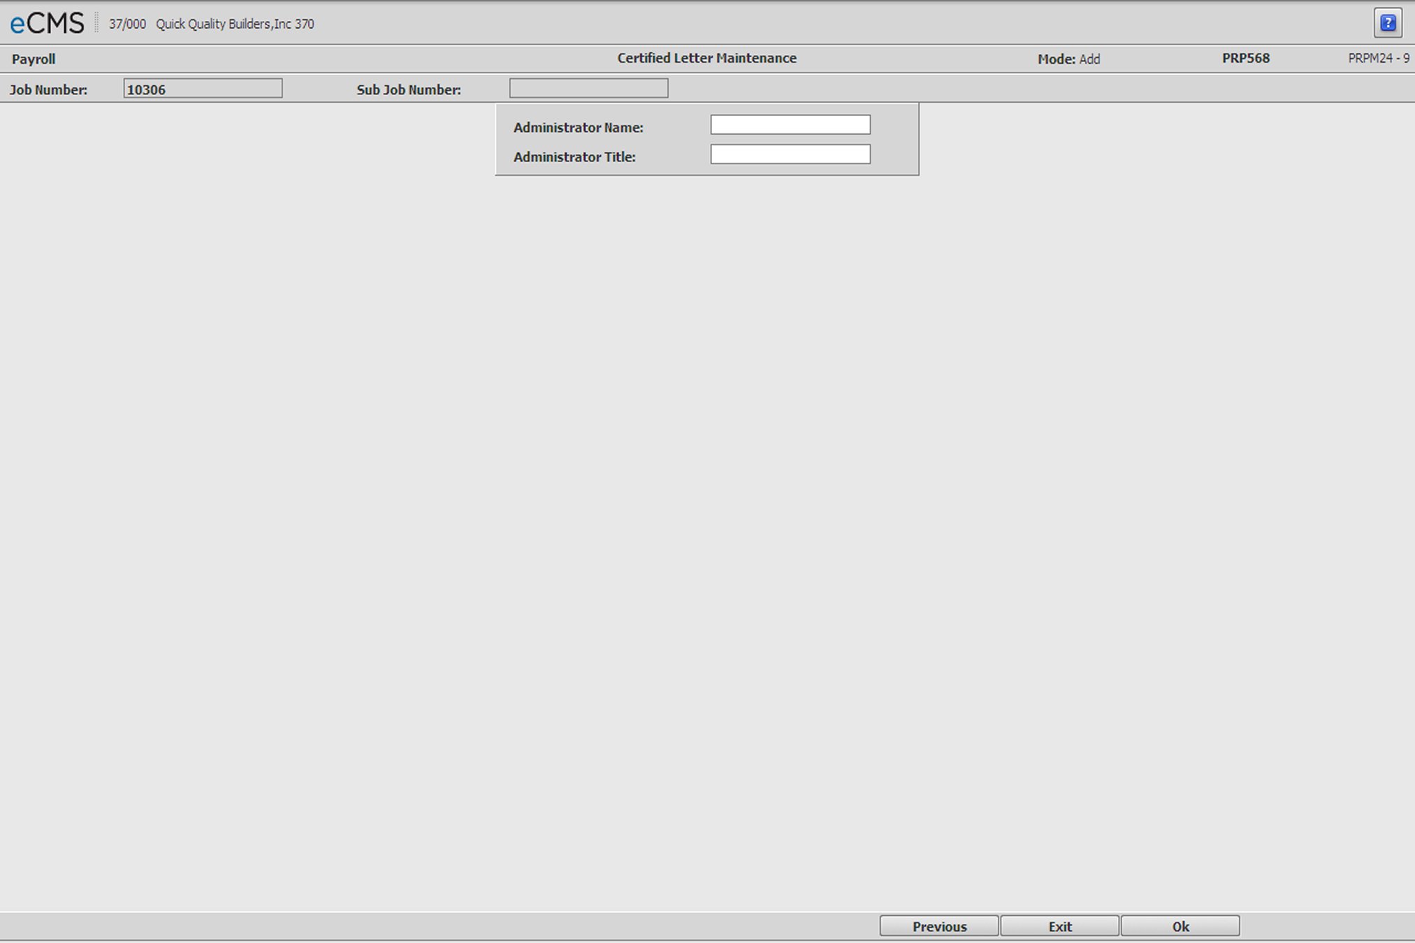1415x943 pixels.
Task: Click the Ok button
Action: tap(1180, 926)
